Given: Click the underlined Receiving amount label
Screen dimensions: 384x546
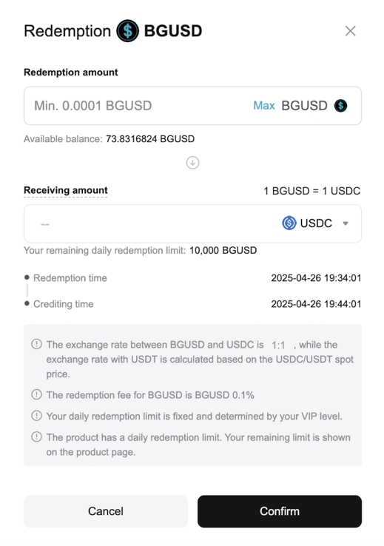Looking at the screenshot, I should coord(65,190).
